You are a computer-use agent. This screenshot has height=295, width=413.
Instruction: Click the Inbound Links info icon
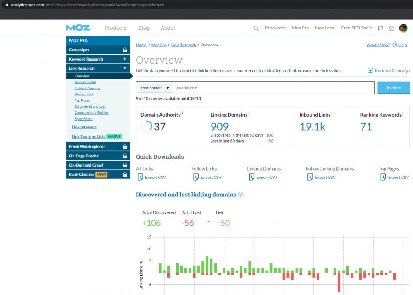click(x=332, y=113)
